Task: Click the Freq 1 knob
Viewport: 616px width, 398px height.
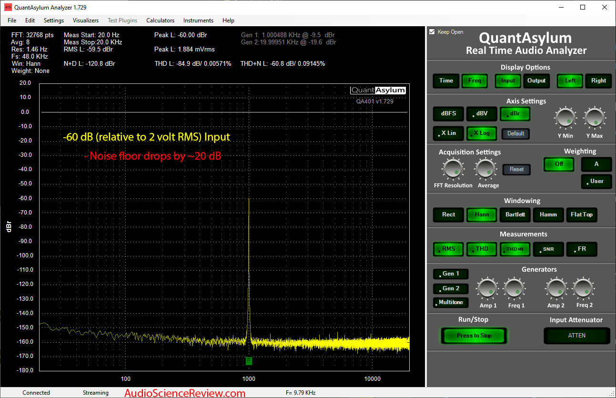Action: point(515,288)
